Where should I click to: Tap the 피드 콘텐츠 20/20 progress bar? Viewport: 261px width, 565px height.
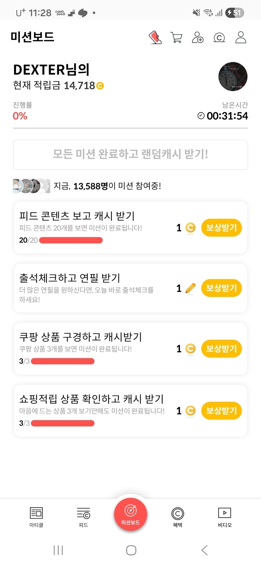(x=71, y=240)
